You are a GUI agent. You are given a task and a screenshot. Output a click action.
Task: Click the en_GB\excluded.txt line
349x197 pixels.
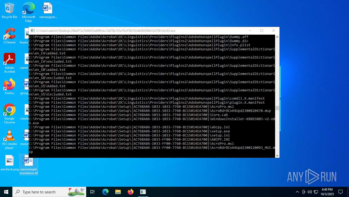pos(152,76)
